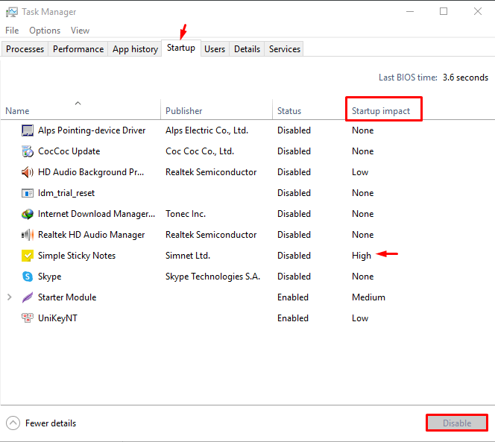Click the None impact of Idm_trial_reset
Viewport: 495px width, 442px height.
(x=363, y=193)
